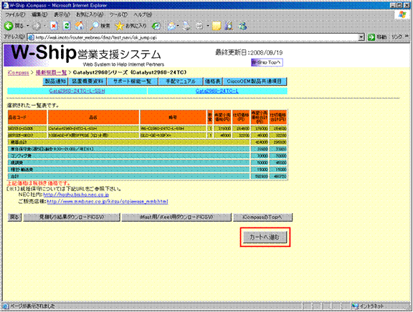The width and height of the screenshot is (413, 312).
Task: Click the 最終更新日 date text
Action: pos(249,52)
